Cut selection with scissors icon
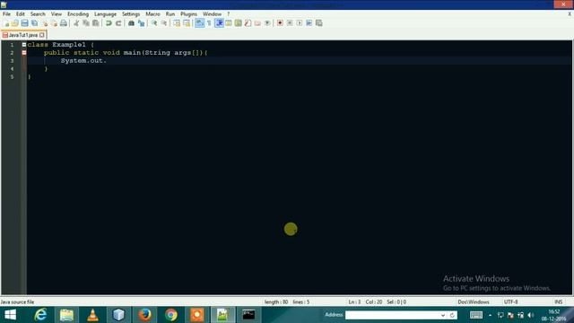The height and width of the screenshot is (323, 574). coord(76,23)
